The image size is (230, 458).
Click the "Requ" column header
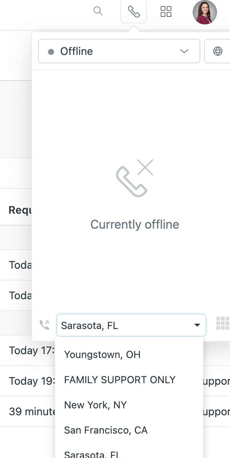pyautogui.click(x=20, y=210)
